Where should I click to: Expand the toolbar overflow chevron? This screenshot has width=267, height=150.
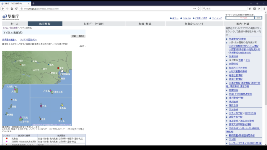tap(259, 8)
